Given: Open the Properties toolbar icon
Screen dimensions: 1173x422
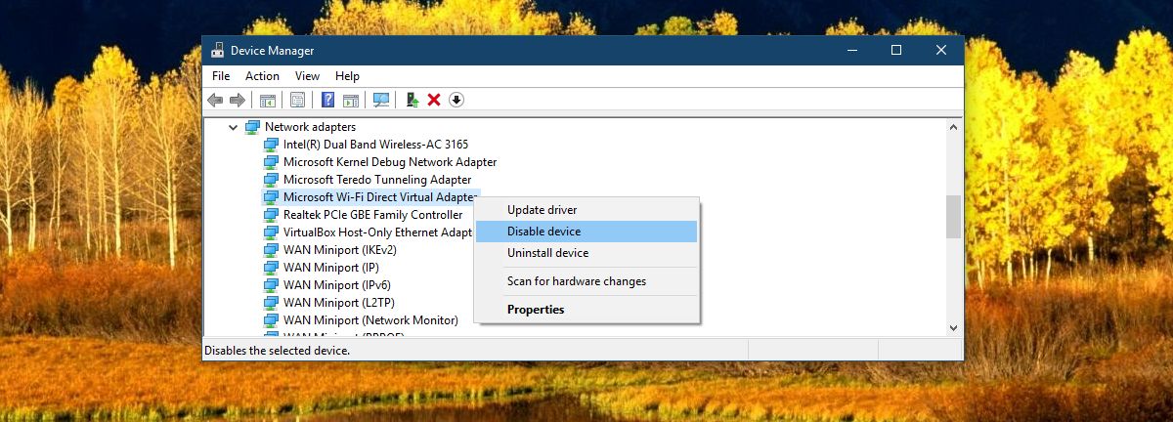Looking at the screenshot, I should tap(297, 100).
